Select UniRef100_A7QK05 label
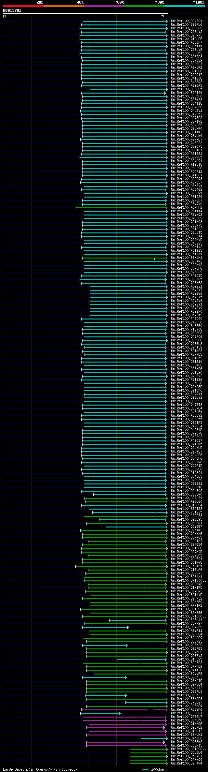Image resolution: width=208 pixels, height=772 pixels. click(187, 552)
